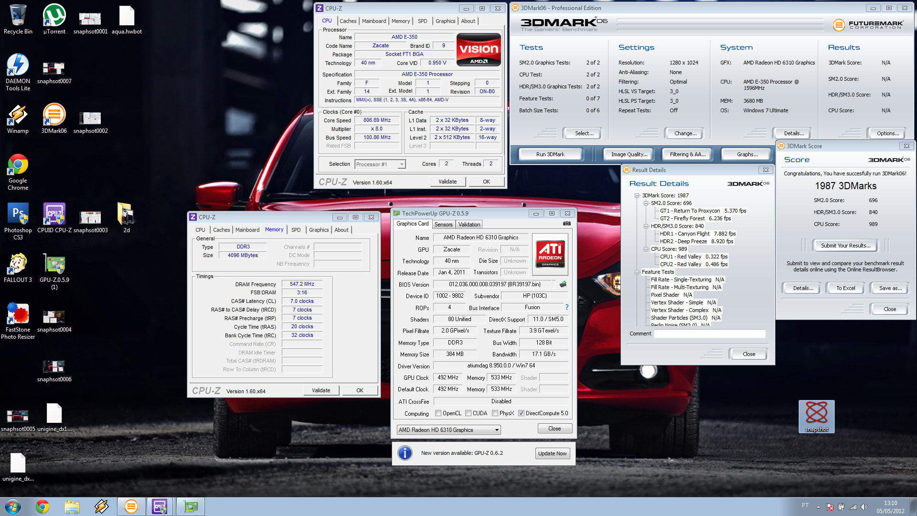Screen dimensions: 917x516
Task: Open the Recycle Bin desktop icon
Action: pos(18,19)
